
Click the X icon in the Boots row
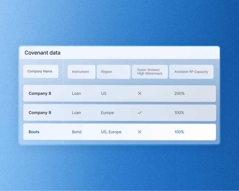(x=139, y=132)
